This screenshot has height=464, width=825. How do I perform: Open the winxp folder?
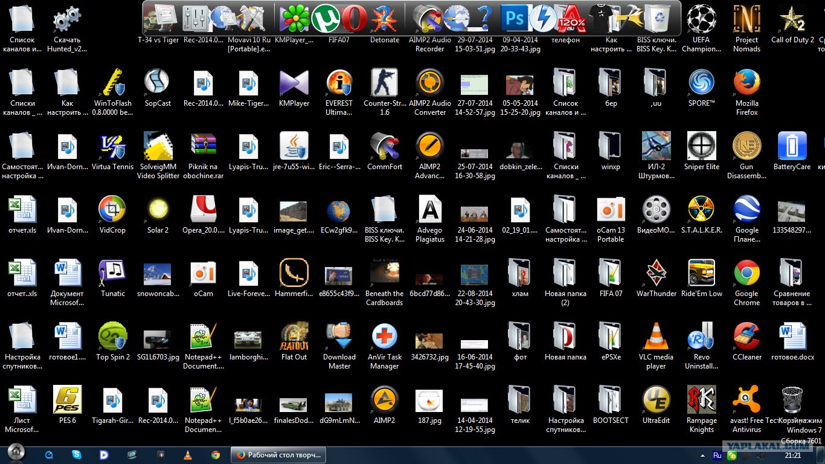(611, 151)
